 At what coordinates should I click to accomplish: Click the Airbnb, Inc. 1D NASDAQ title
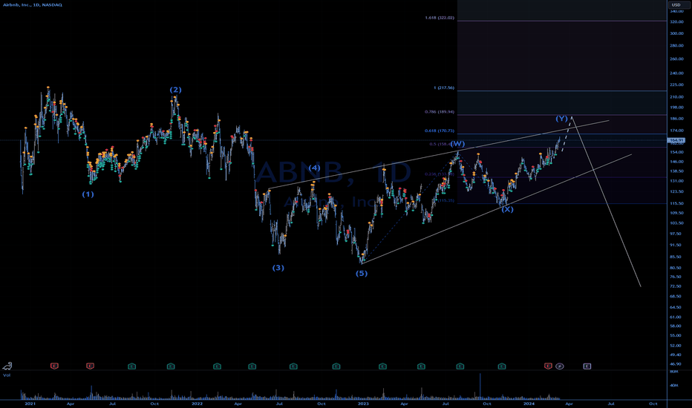click(x=31, y=5)
